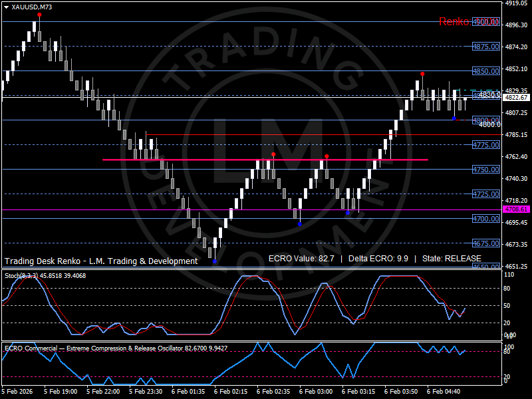
Task: Click the 4750.00 level label box
Action: coord(486,170)
